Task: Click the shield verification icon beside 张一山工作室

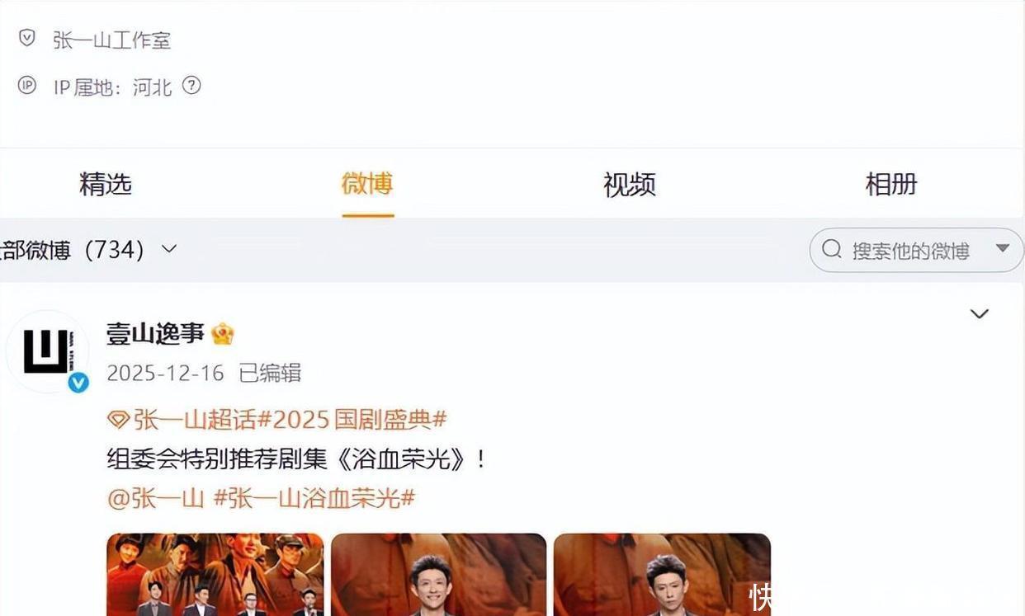Action: click(x=27, y=38)
